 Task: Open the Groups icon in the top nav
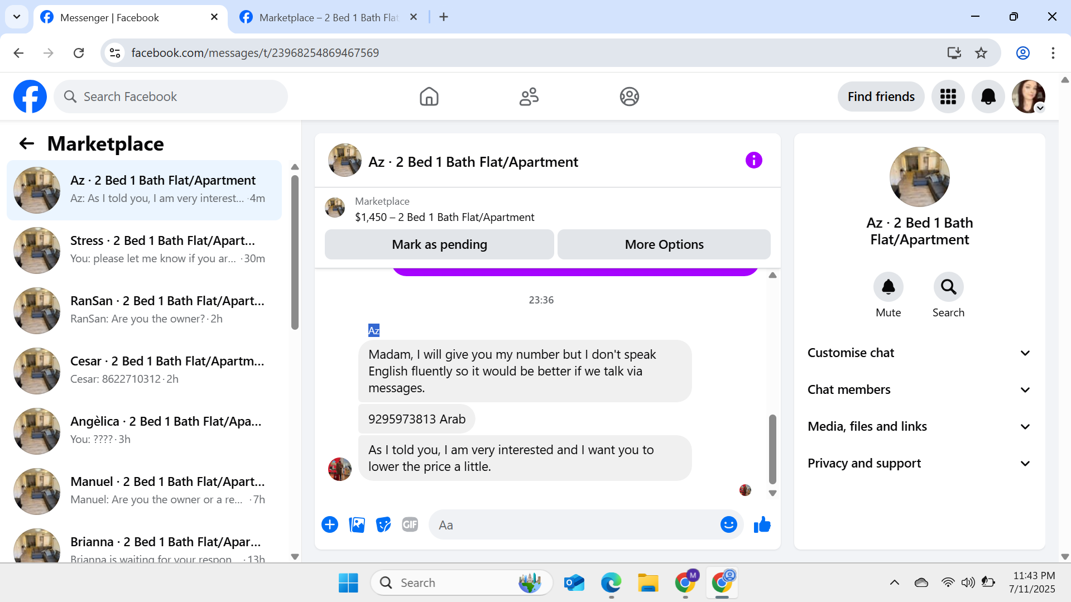click(629, 97)
